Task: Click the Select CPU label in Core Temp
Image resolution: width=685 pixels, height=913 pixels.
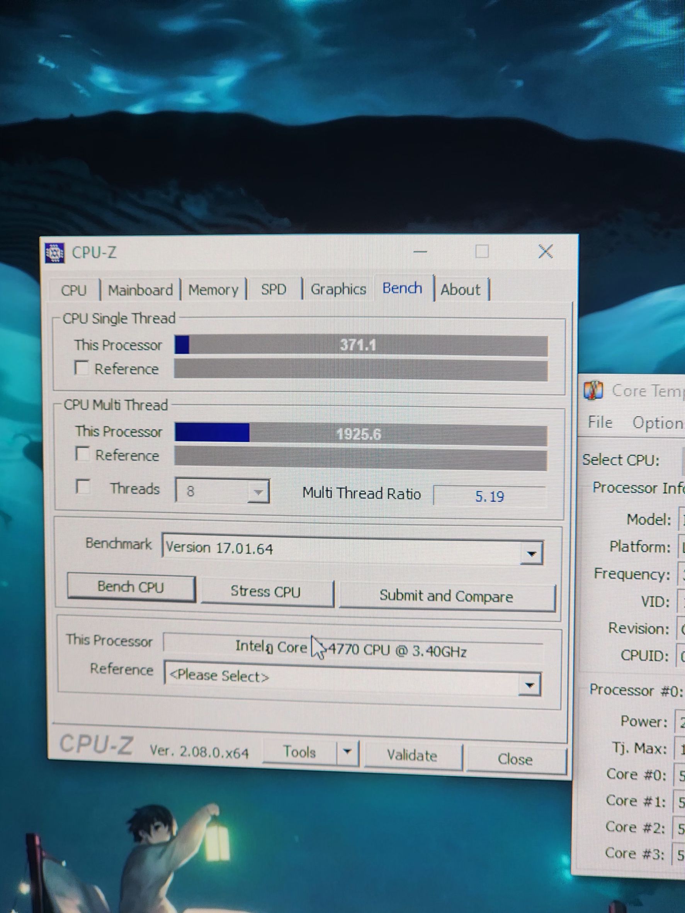Action: click(621, 460)
